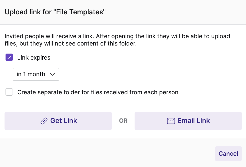Image resolution: width=246 pixels, height=167 pixels.
Task: Open the 'in 1 month' expiration dropdown
Action: (36, 74)
